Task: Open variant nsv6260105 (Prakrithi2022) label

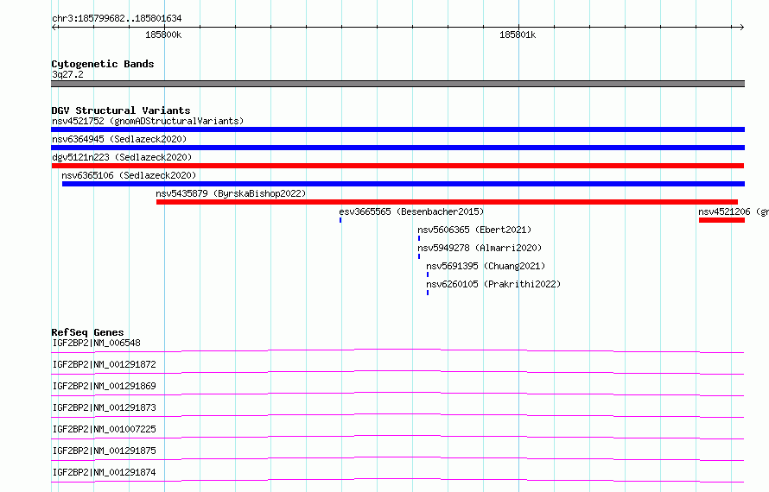Action: [x=493, y=284]
